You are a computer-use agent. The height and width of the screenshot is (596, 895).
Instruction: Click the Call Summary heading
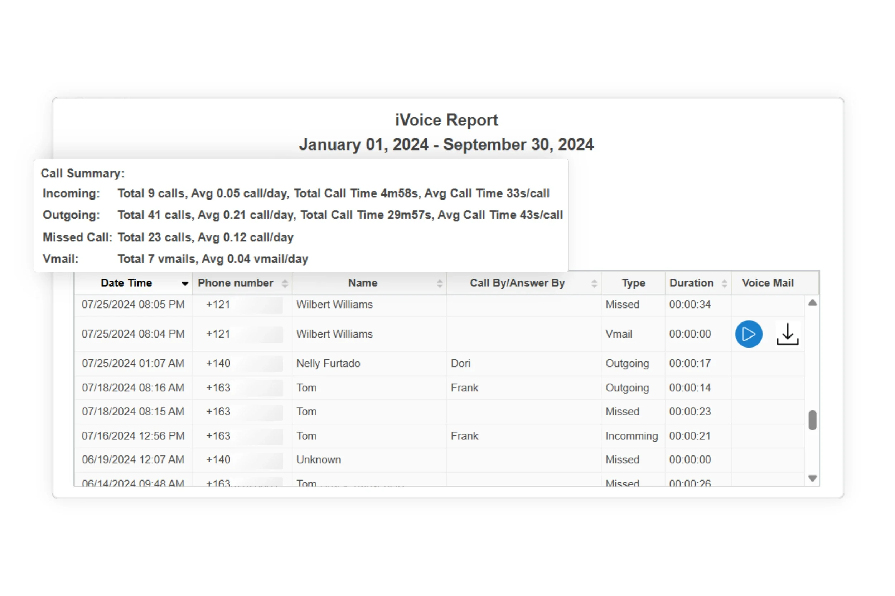[83, 173]
